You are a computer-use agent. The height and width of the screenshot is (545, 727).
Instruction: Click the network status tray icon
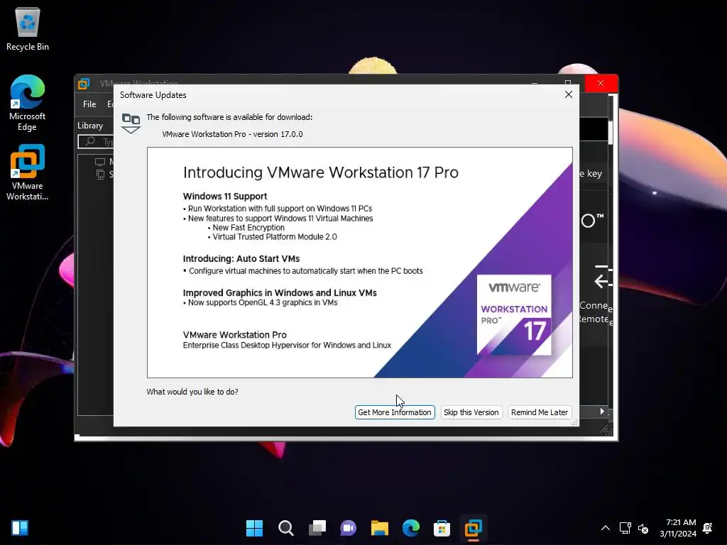click(625, 528)
